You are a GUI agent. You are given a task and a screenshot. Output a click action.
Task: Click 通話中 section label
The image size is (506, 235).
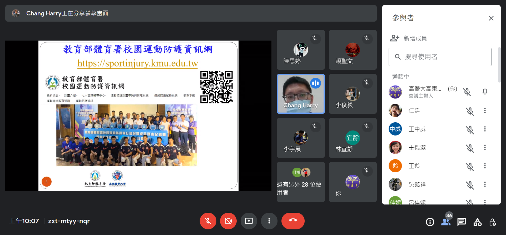401,77
